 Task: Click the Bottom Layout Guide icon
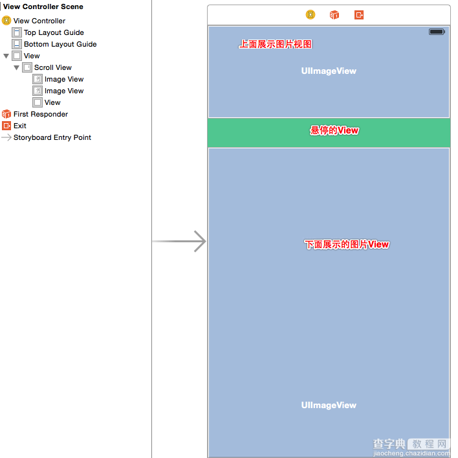click(17, 44)
